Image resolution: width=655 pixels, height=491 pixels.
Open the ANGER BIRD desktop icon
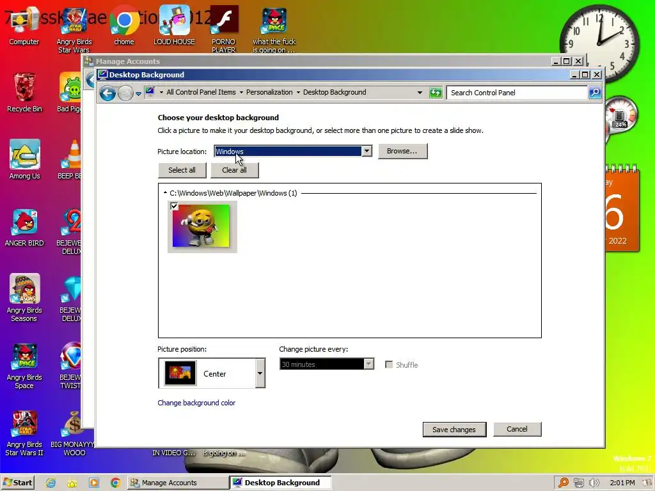24,227
